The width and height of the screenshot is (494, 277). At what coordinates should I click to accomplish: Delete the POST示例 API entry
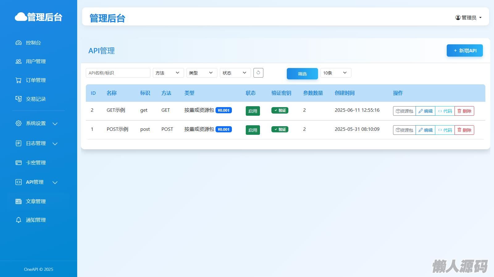(x=464, y=130)
